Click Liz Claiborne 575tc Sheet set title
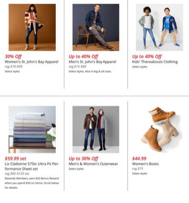This screenshot has width=189, height=203. (x=32, y=166)
